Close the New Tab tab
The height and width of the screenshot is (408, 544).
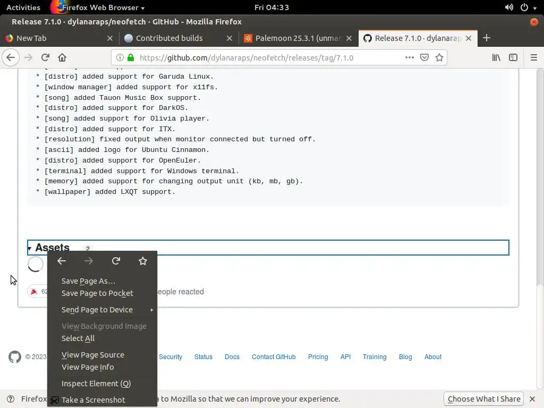pyautogui.click(x=110, y=38)
